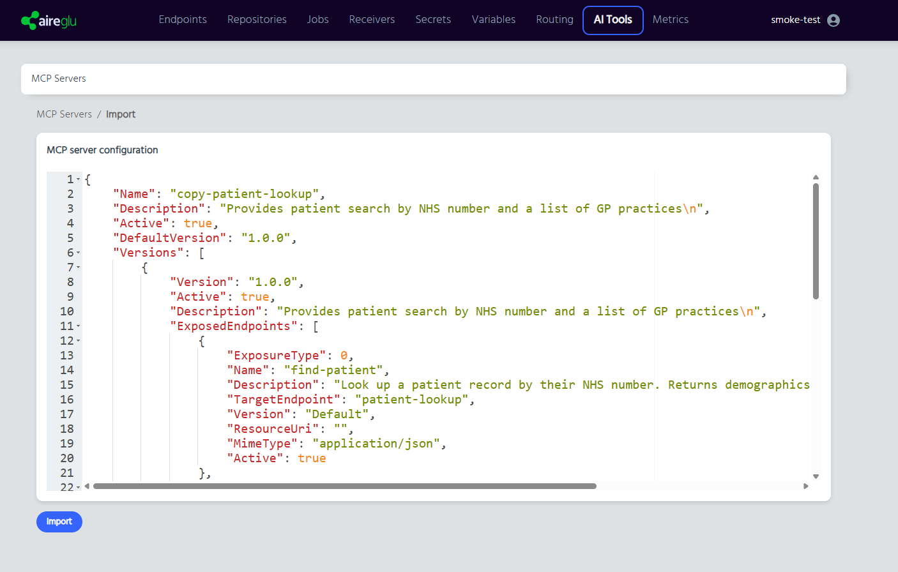Click the horizontal scrollbar thumb below code
Image resolution: width=898 pixels, height=572 pixels.
point(345,486)
